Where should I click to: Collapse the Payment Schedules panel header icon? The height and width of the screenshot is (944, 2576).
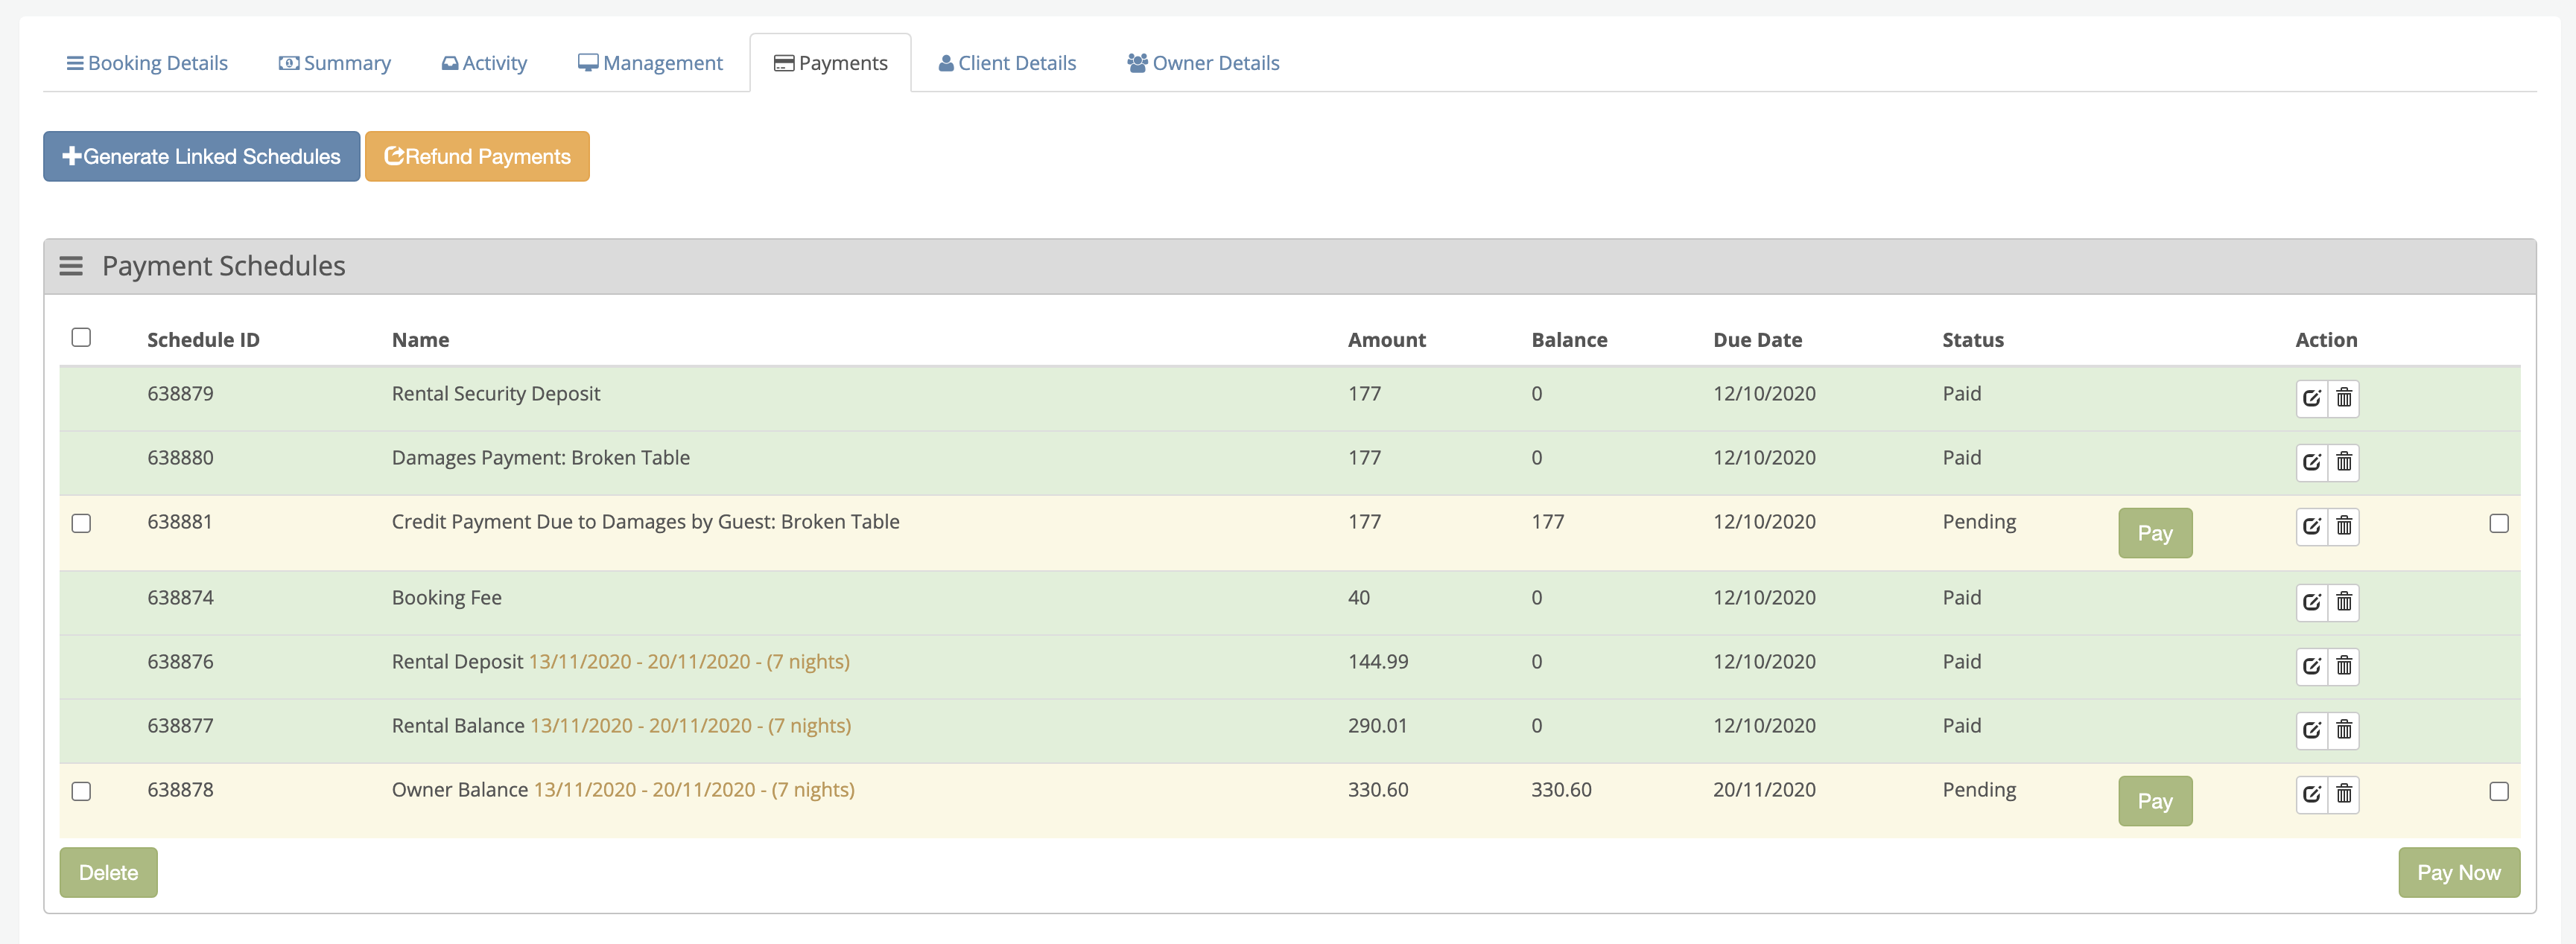pos(71,266)
